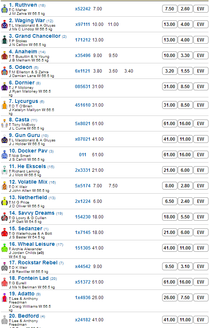The image size is (210, 328).
Task: Select EW bet for Dornier
Action: coord(201,87)
